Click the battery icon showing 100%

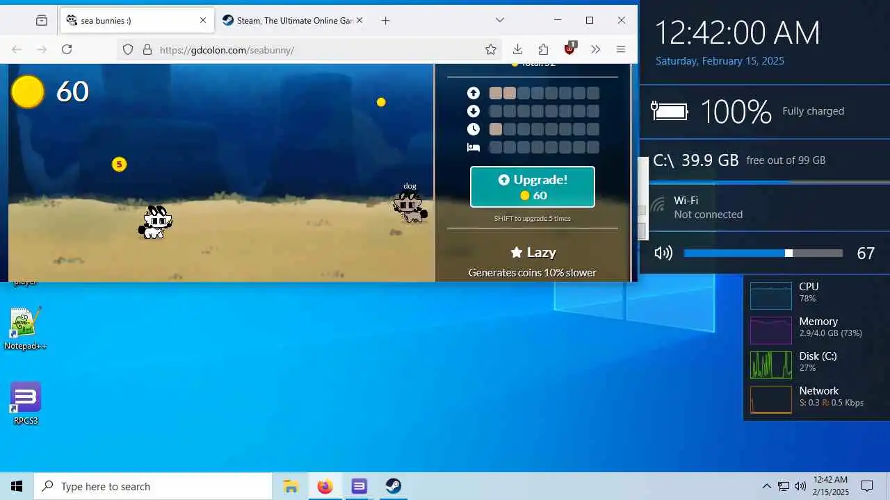[670, 110]
